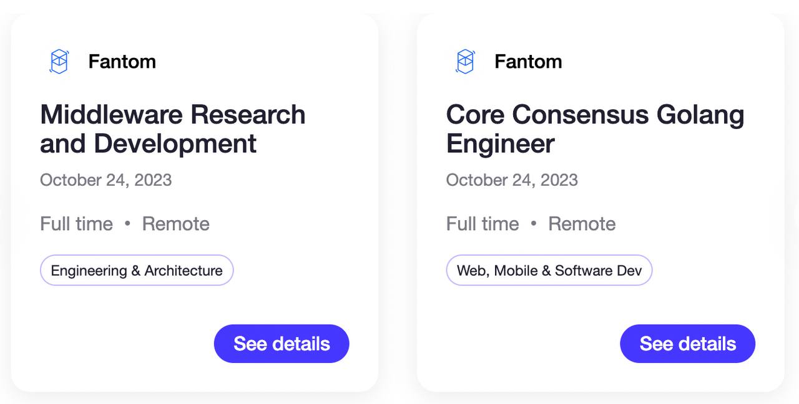799x404 pixels.
Task: Click Fantom logo on Middleware Research card
Action: click(59, 62)
